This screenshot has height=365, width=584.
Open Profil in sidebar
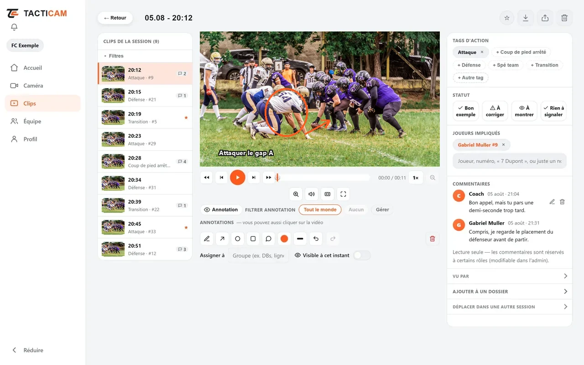42,139
